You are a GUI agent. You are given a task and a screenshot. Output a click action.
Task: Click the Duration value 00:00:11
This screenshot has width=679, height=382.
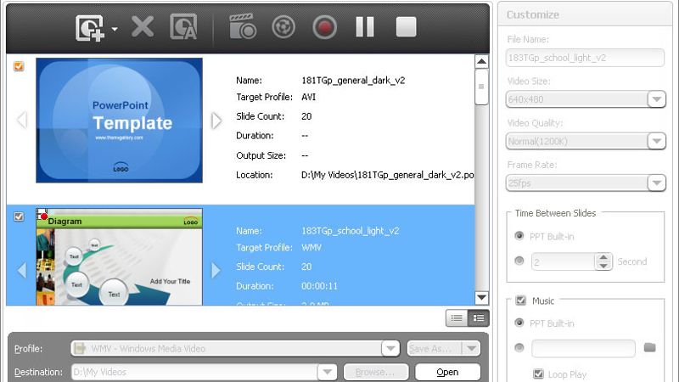pyautogui.click(x=319, y=286)
